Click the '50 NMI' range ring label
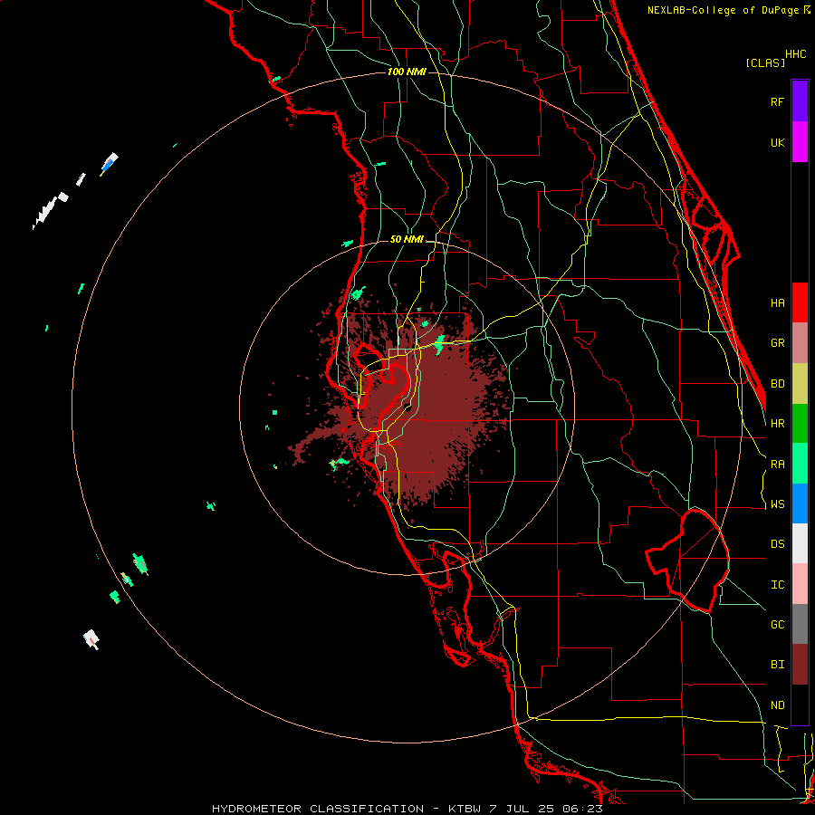 pyautogui.click(x=407, y=240)
